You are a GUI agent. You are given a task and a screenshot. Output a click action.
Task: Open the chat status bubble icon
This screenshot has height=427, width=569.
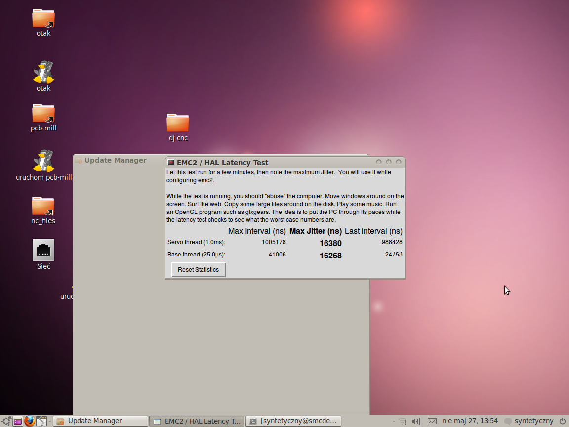(508, 421)
